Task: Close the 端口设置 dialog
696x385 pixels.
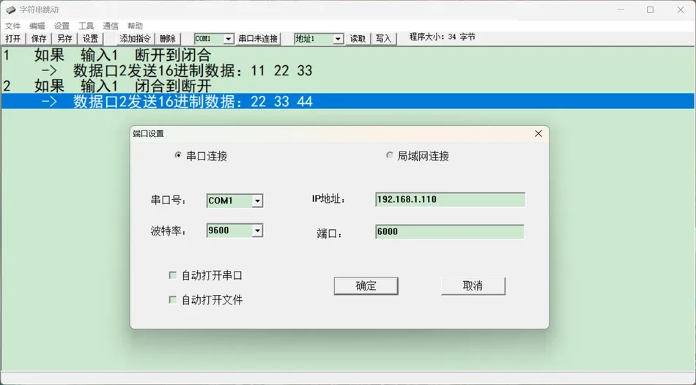Action: 538,133
